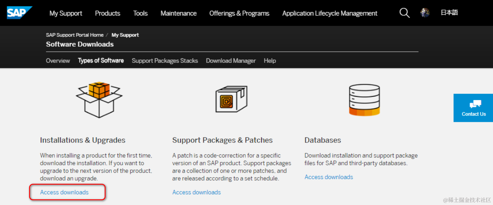The width and height of the screenshot is (493, 205).
Task: Switch to the Overview tab
Action: click(x=58, y=61)
